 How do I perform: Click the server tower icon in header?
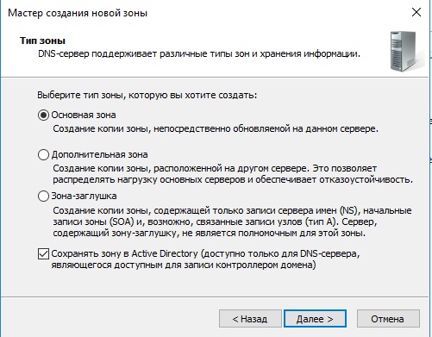405,52
